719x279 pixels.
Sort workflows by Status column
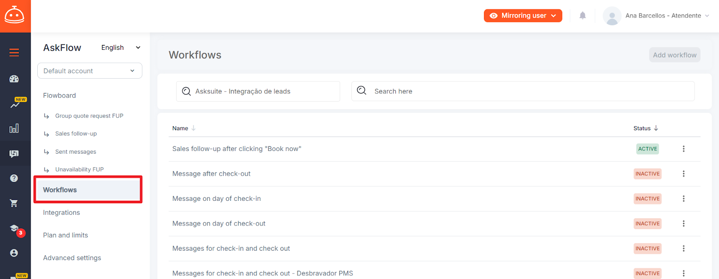645,128
